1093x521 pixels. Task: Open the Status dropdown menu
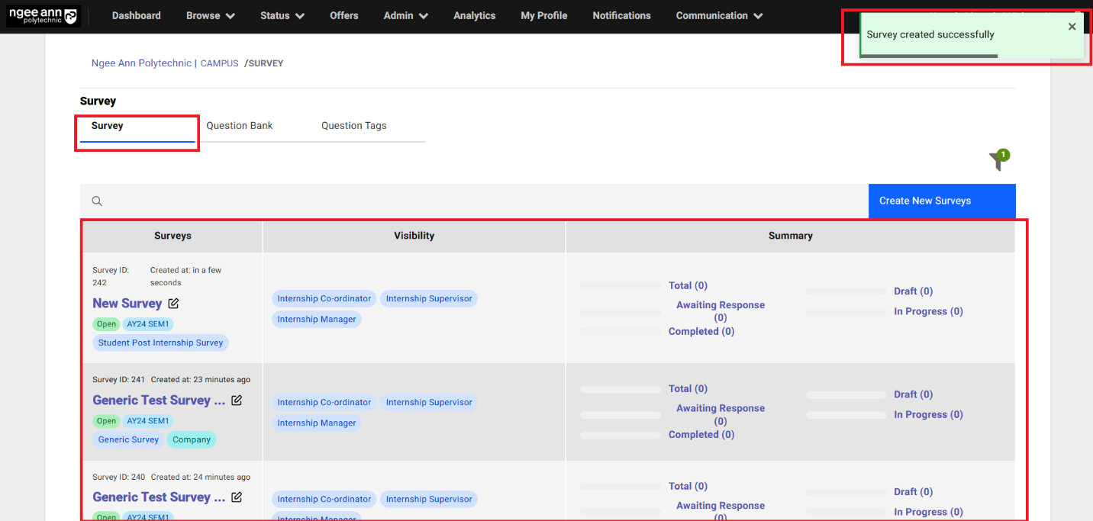pos(282,15)
